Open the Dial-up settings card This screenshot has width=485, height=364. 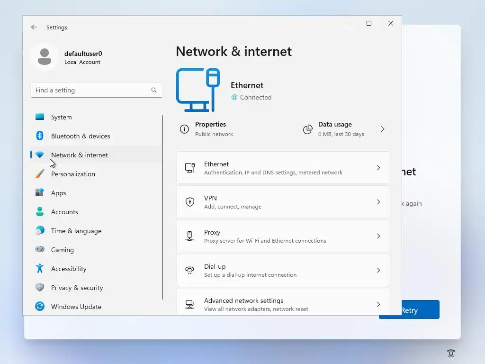point(283,270)
